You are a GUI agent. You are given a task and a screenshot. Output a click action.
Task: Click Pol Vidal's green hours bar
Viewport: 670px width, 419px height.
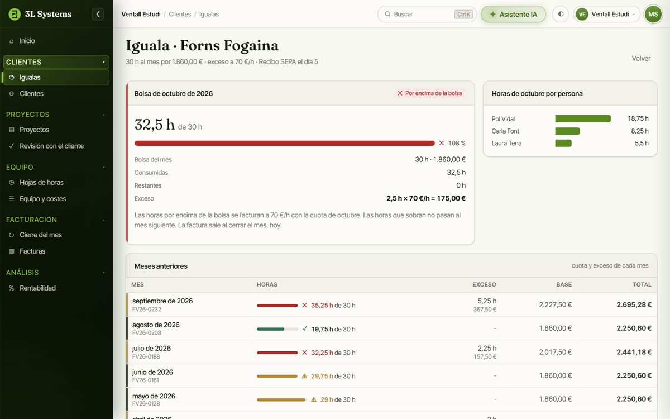coord(583,118)
